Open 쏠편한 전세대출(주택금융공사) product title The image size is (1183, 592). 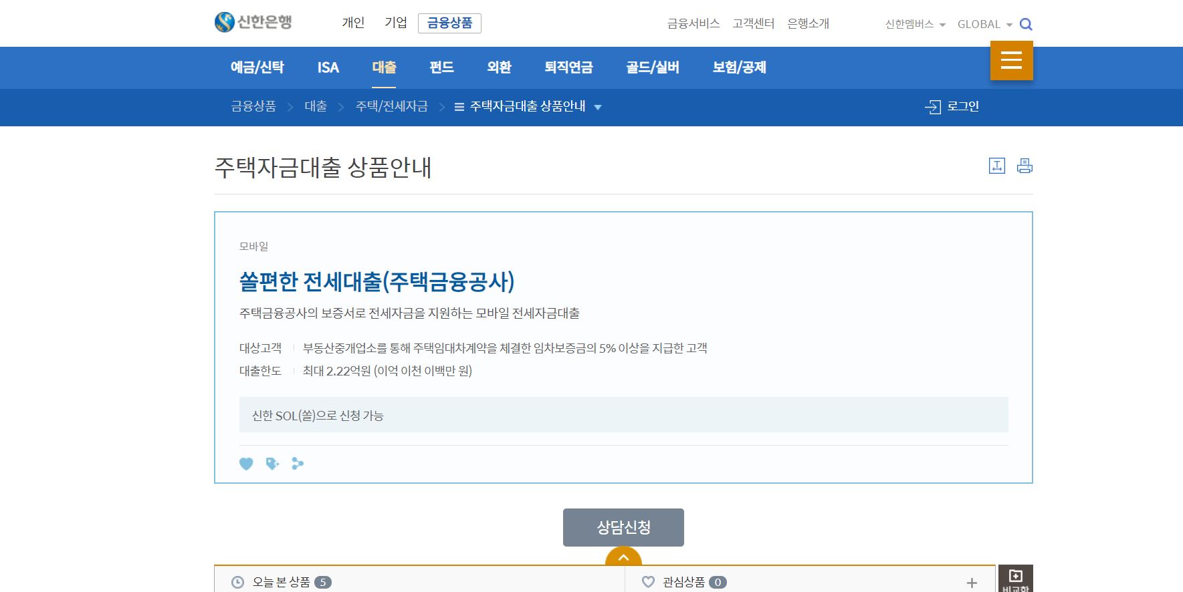377,281
